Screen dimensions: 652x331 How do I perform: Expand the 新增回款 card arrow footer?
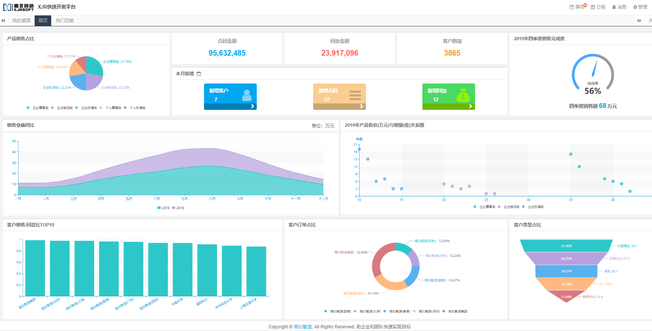[x=449, y=106]
